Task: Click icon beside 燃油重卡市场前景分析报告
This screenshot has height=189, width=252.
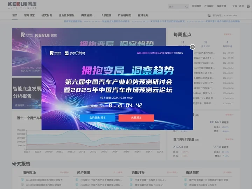Action: [x=185, y=185]
